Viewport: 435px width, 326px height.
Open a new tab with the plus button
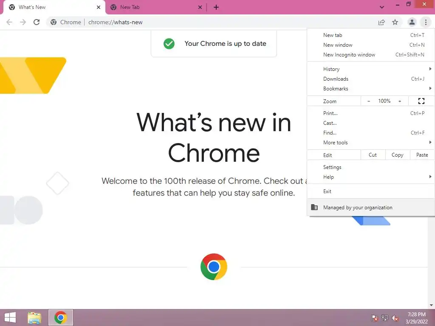coord(216,7)
